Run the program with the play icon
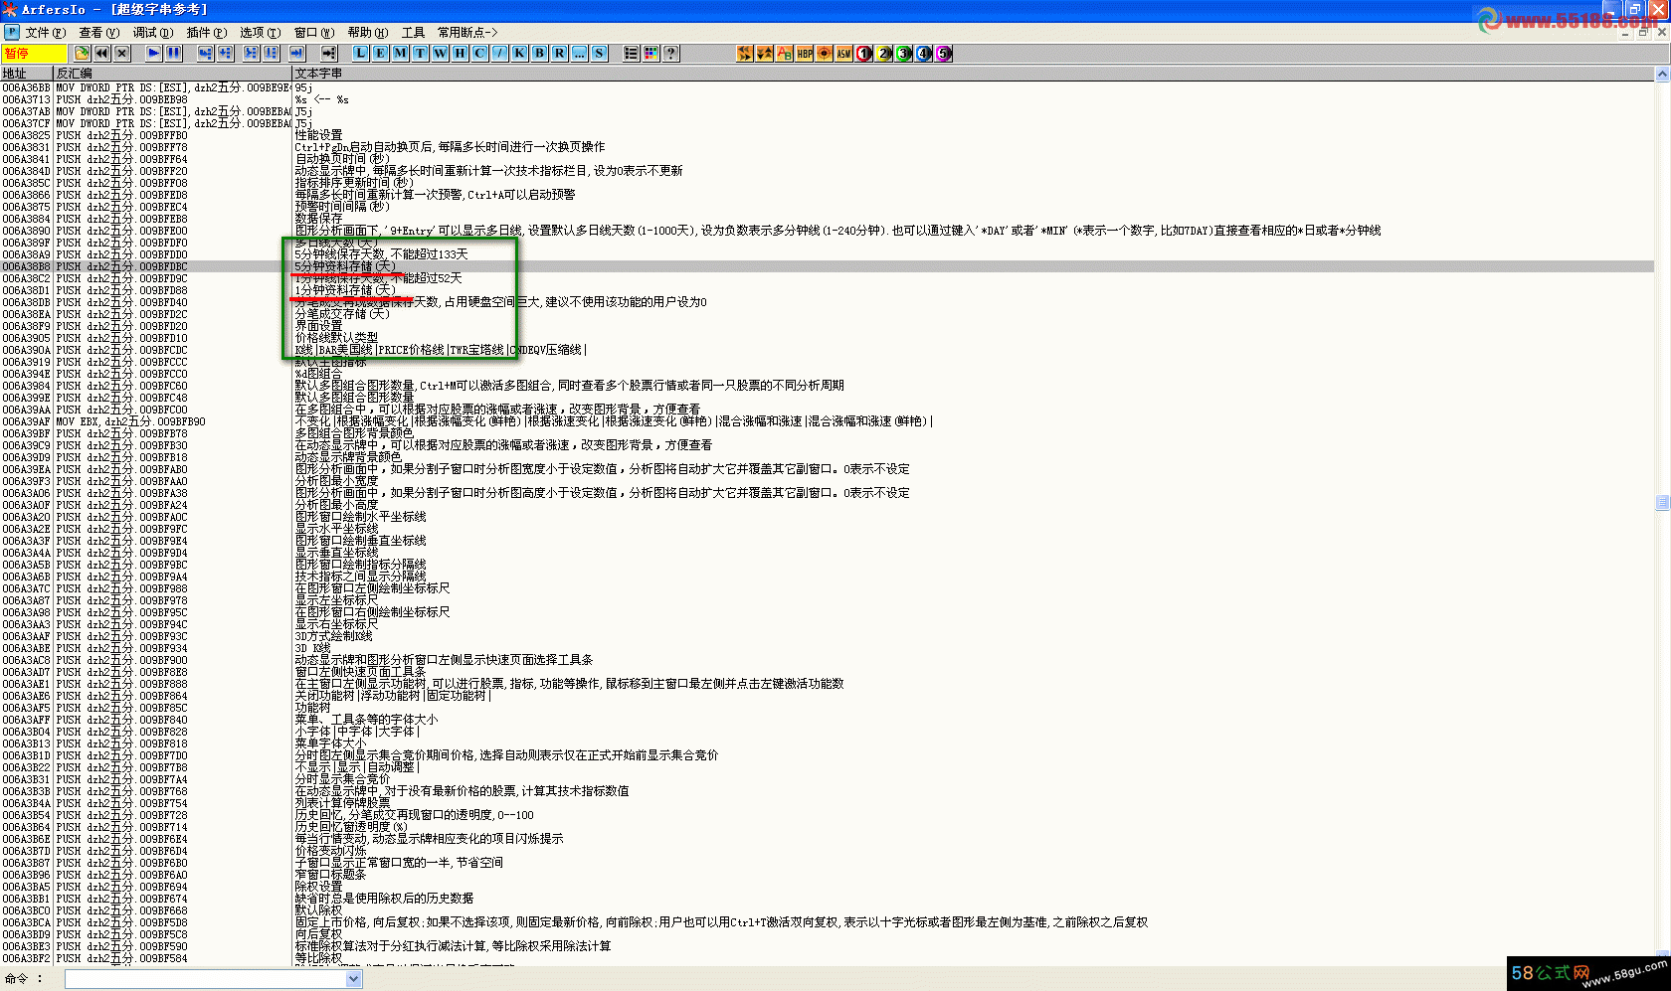 [153, 54]
